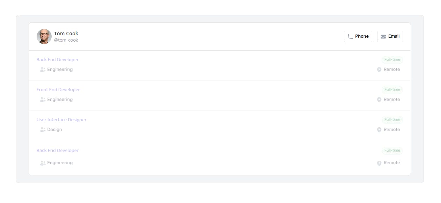
Task: Click location pin in Front End Developer row
Action: (x=379, y=100)
